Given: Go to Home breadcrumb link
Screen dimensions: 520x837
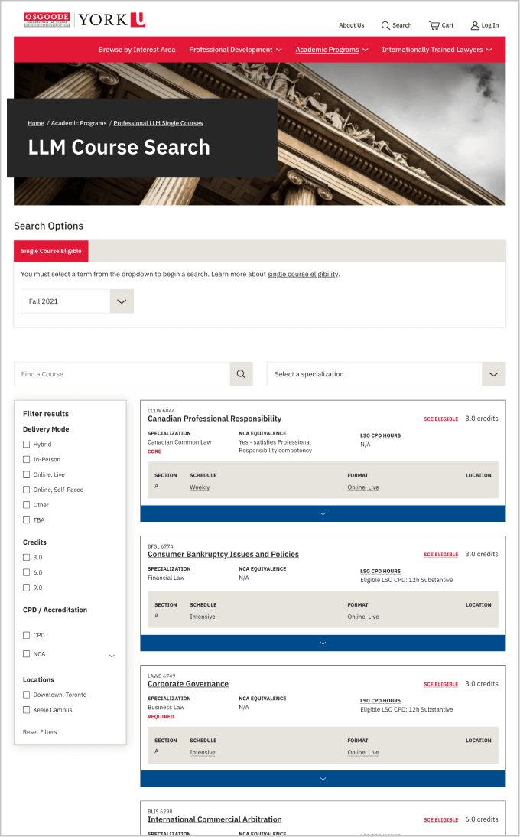Looking at the screenshot, I should point(36,123).
